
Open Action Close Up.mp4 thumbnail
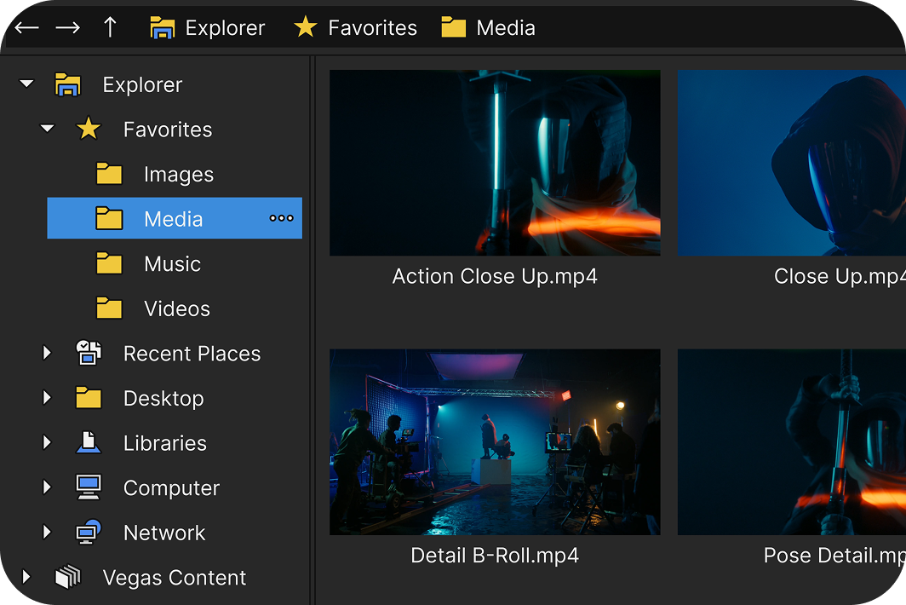coord(495,163)
